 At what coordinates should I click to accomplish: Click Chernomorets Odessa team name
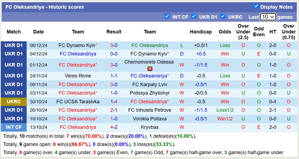(x=149, y=62)
